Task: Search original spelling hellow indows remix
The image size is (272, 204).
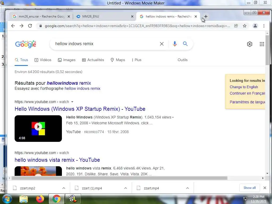Action: tap(82, 88)
